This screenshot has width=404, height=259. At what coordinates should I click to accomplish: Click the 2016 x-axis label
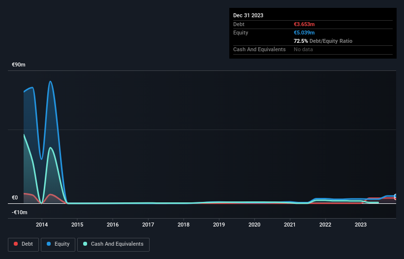coord(113,225)
